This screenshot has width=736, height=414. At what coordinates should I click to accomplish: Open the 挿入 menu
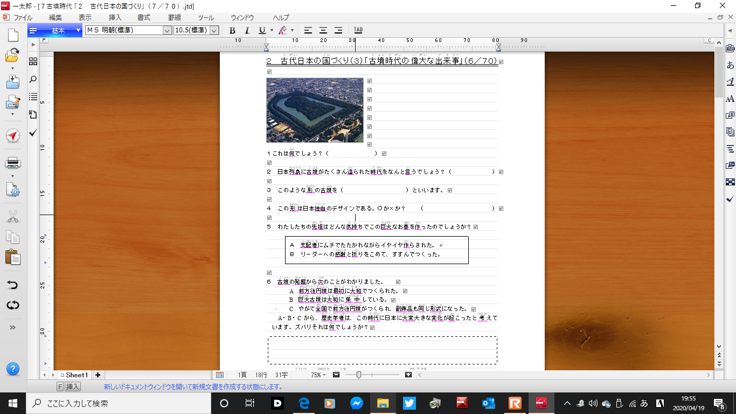click(x=115, y=17)
